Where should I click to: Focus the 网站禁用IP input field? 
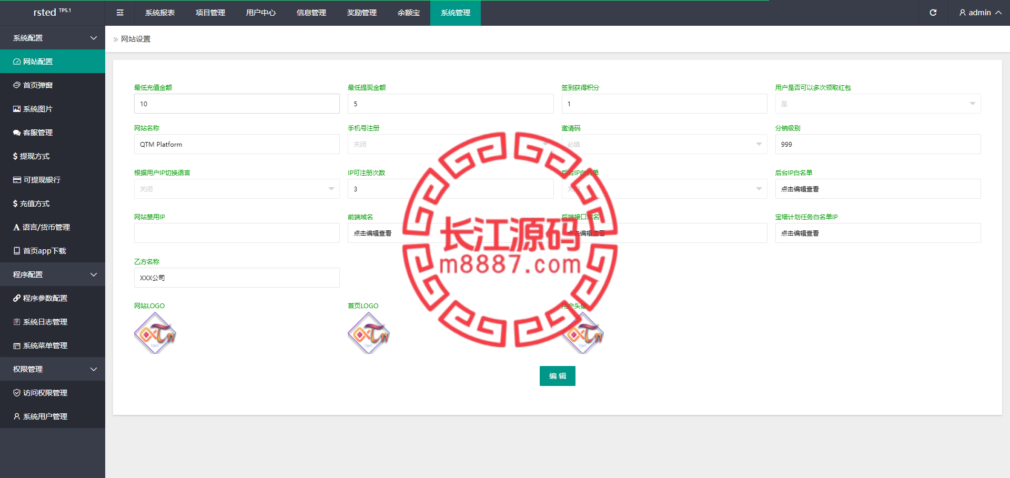point(237,233)
